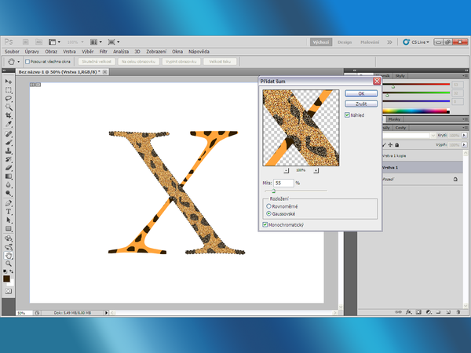The image size is (471, 353).
Task: Select the Pen tool
Action: pyautogui.click(x=9, y=202)
